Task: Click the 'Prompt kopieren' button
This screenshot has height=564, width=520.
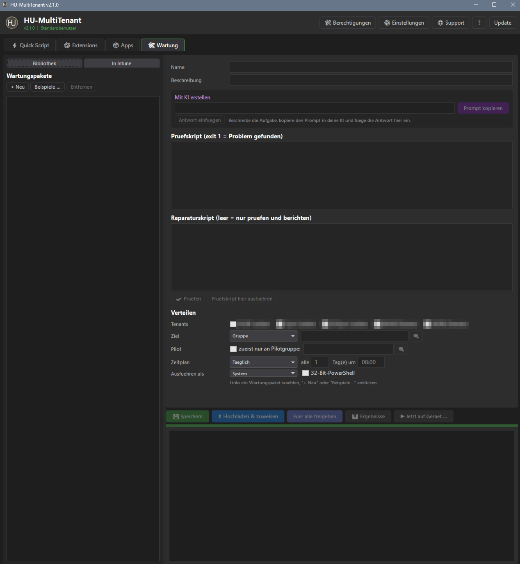Action: (483, 108)
